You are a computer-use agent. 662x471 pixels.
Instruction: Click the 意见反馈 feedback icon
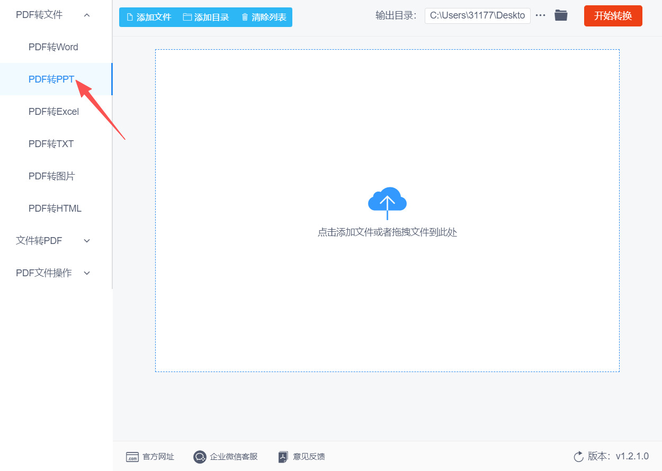point(283,457)
